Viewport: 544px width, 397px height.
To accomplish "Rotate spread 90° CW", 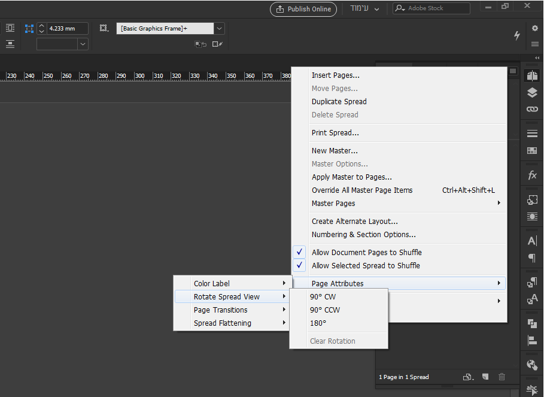I will pos(339,297).
